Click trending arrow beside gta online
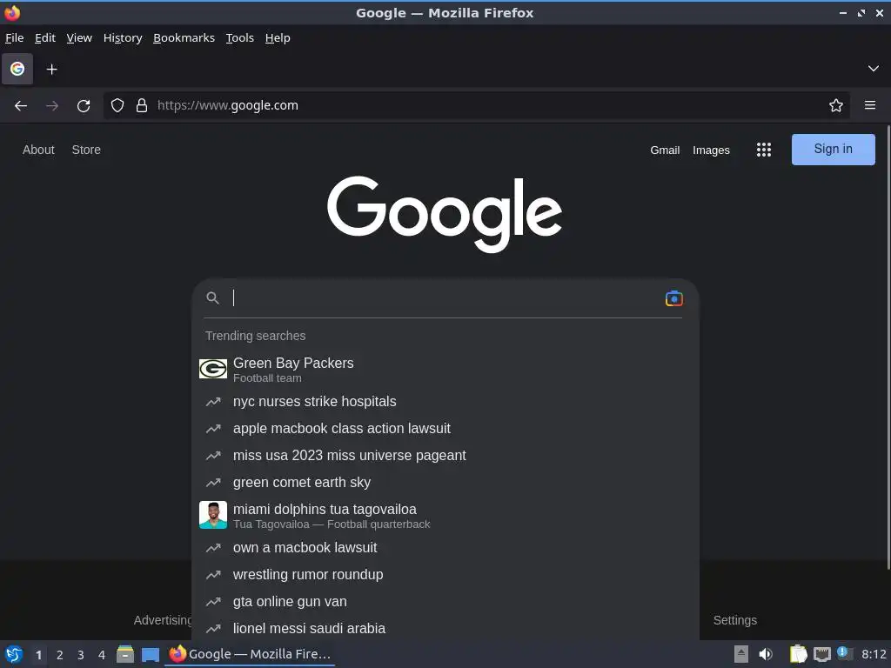 213,602
